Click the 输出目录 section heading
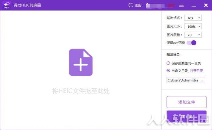The width and height of the screenshot is (212, 130). click(173, 55)
